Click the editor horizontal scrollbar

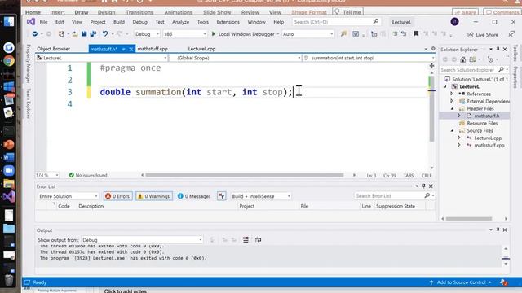[x=245, y=175]
